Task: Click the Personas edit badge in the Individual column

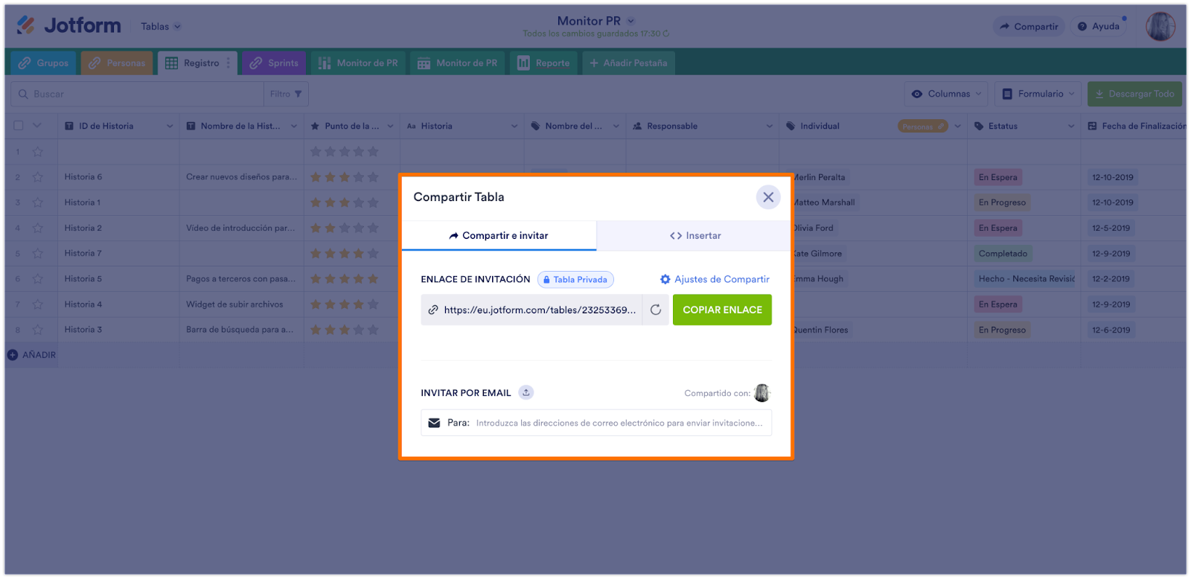Action: (922, 127)
